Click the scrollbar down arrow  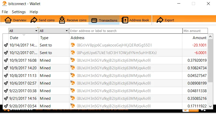[x=210, y=106]
